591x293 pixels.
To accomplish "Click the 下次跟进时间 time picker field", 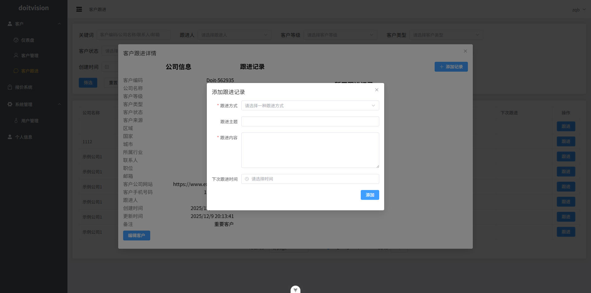I will click(x=310, y=179).
